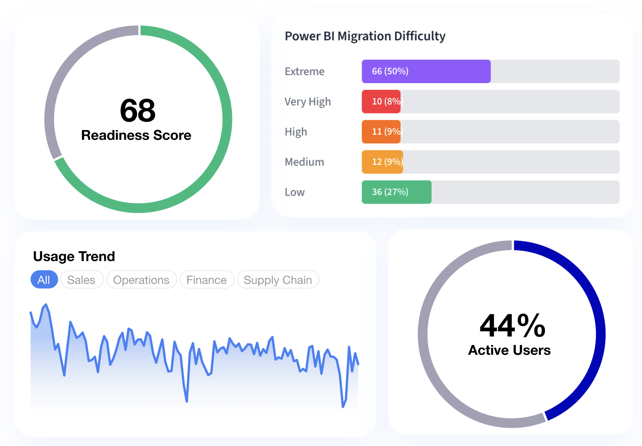Click the Very High difficulty label
Viewport: 642px width, 446px height.
tap(308, 102)
